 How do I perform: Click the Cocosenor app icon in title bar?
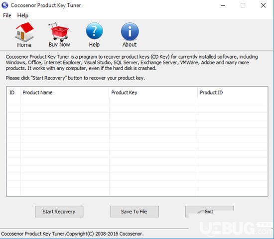[5, 5]
